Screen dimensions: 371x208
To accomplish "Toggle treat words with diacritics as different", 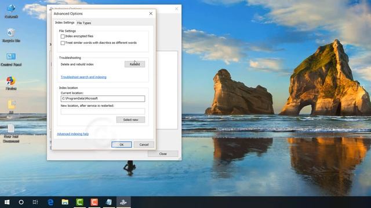I will pos(63,43).
